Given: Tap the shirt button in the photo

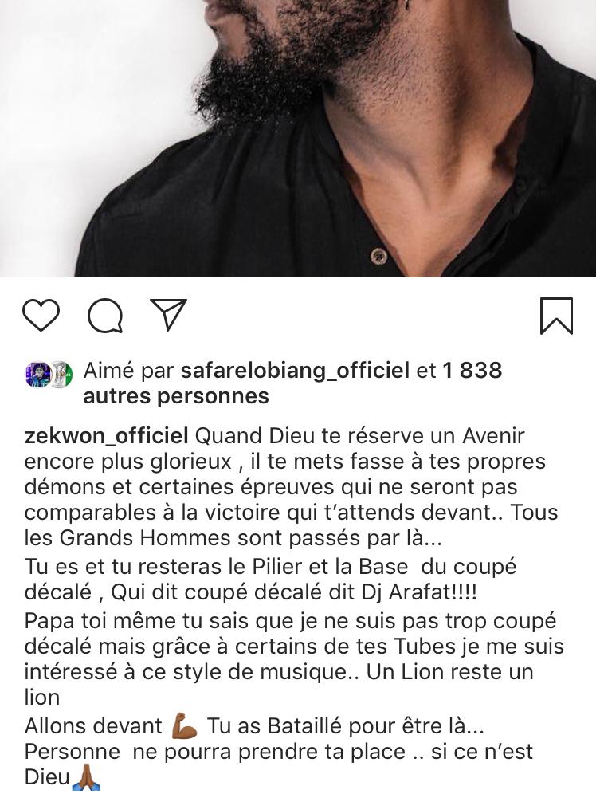Looking at the screenshot, I should [x=378, y=256].
